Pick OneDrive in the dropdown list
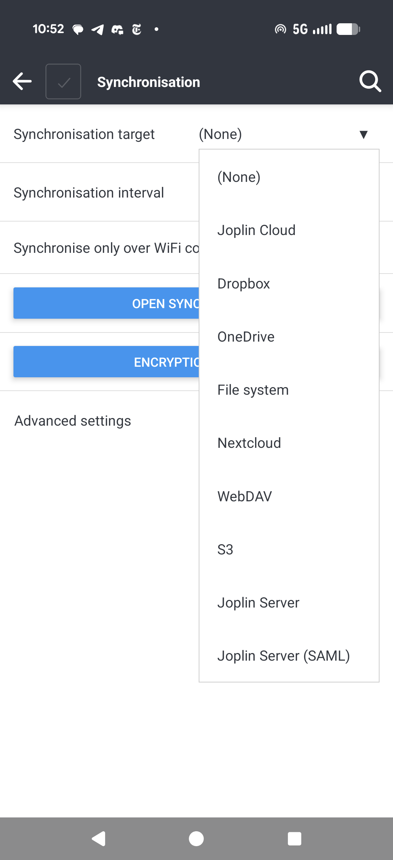Viewport: 393px width, 860px height. pos(246,337)
